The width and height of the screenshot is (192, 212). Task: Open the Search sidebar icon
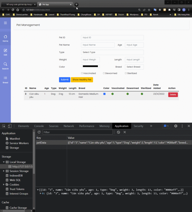[x=5, y=66]
